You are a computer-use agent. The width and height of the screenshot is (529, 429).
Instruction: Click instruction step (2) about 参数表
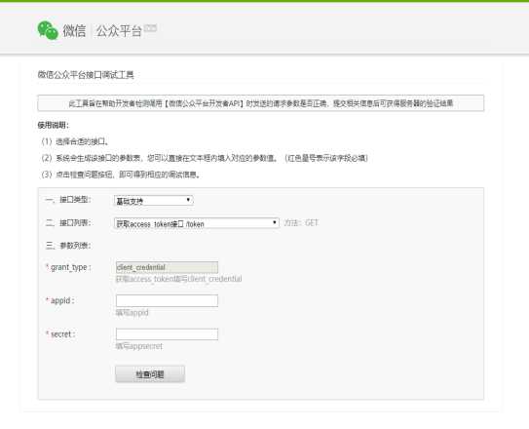(x=205, y=158)
